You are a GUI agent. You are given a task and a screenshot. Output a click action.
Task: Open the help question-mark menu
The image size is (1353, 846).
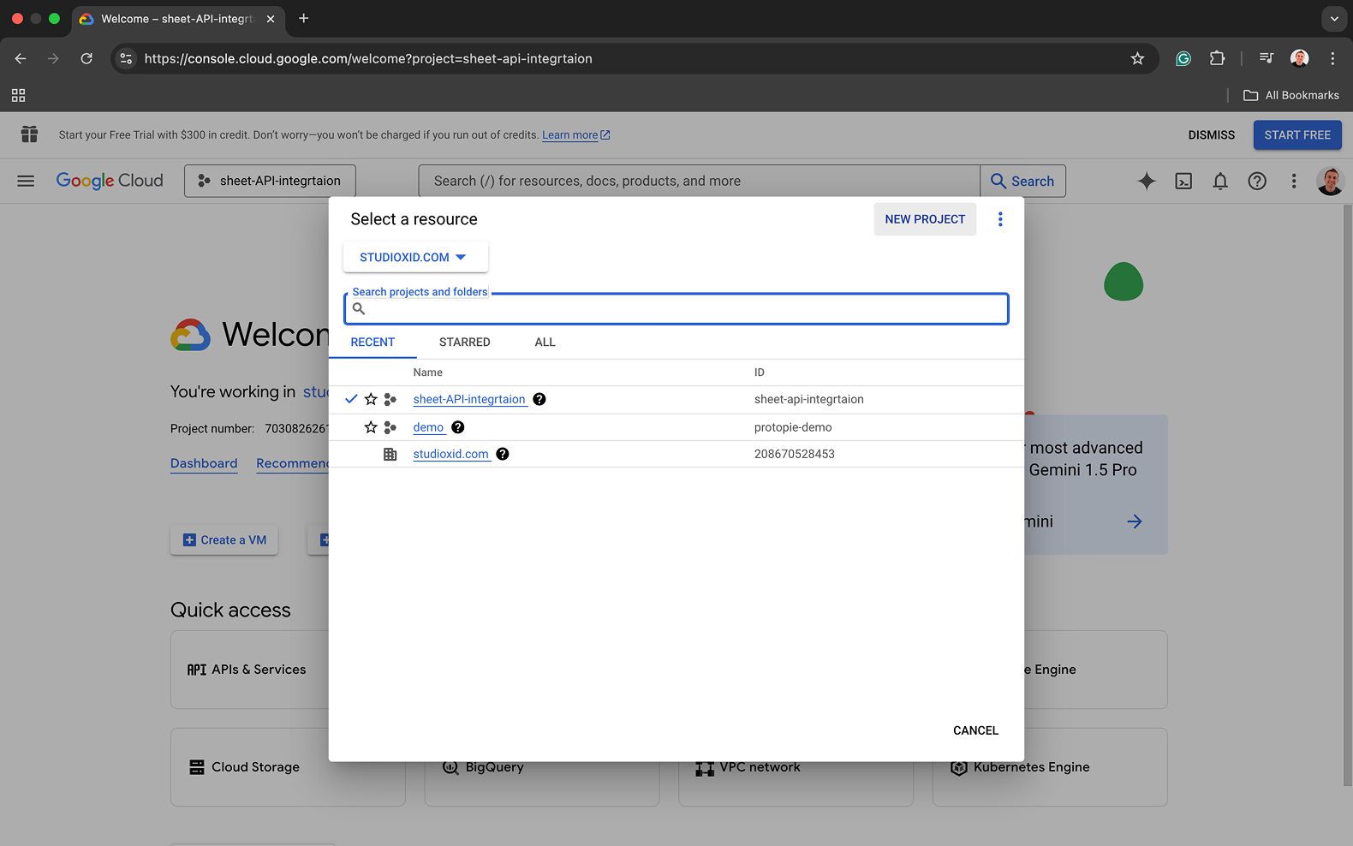tap(1257, 181)
